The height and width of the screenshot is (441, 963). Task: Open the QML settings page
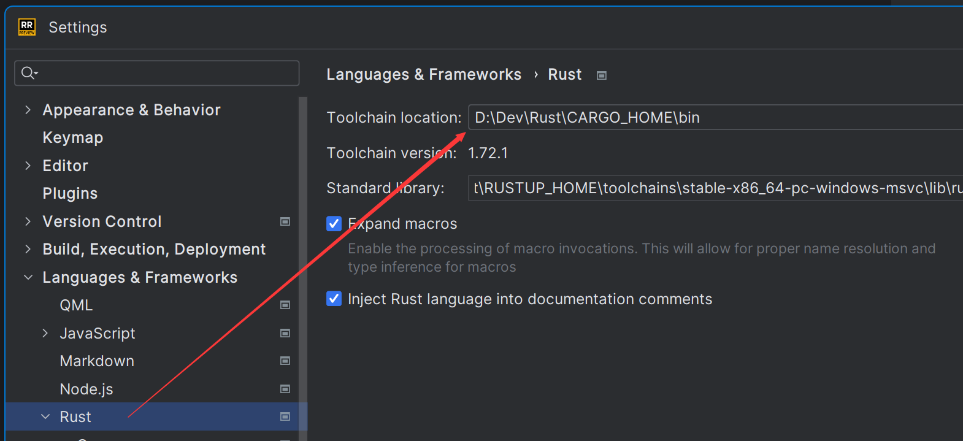tap(76, 305)
